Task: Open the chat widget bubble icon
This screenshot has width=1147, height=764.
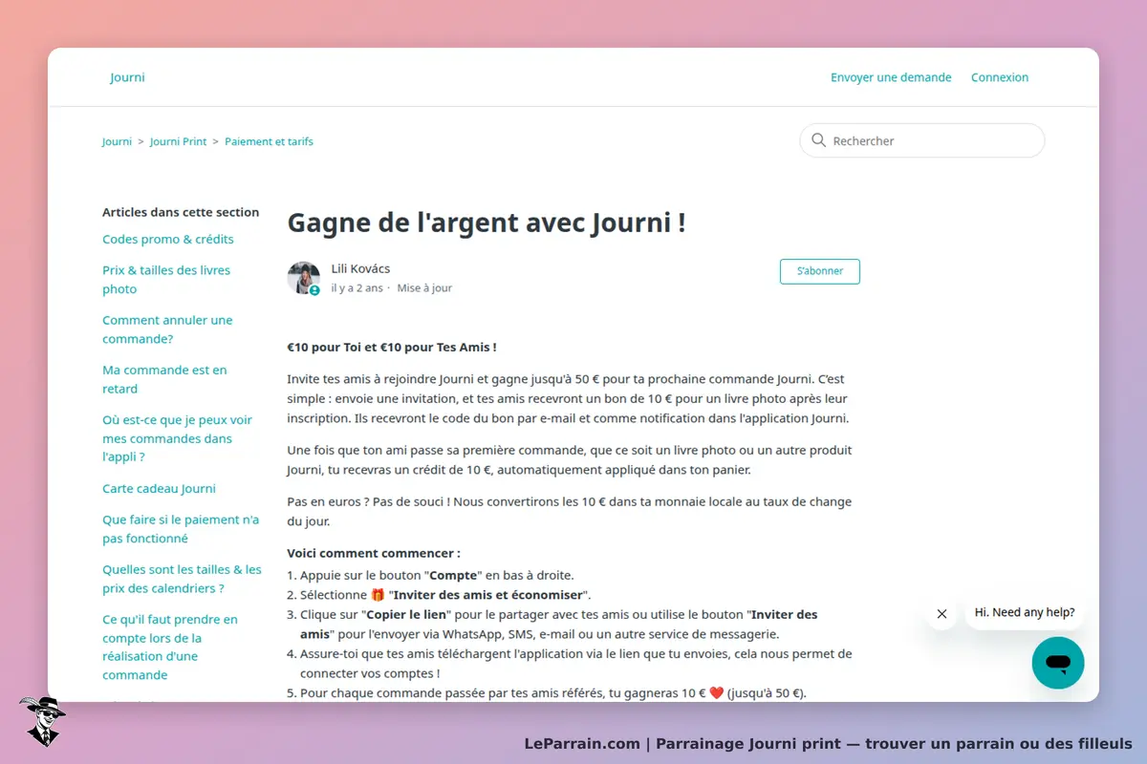Action: tap(1058, 663)
